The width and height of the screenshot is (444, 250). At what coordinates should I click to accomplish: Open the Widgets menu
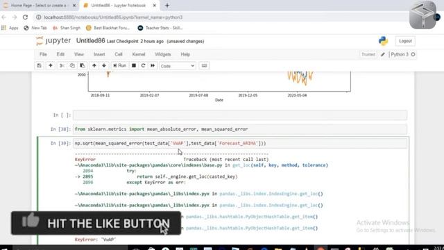[x=163, y=54]
